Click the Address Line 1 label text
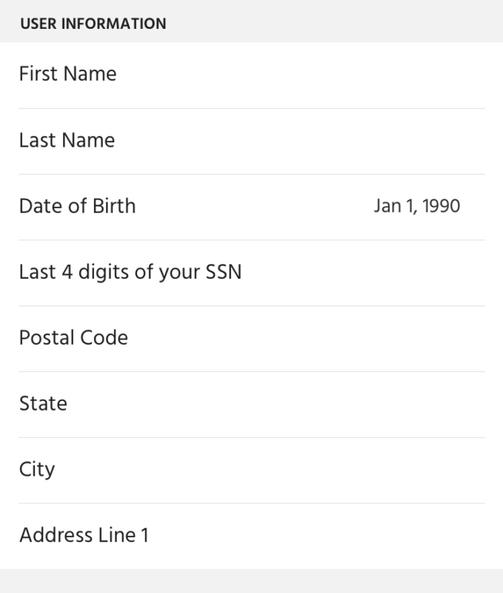 pos(84,535)
